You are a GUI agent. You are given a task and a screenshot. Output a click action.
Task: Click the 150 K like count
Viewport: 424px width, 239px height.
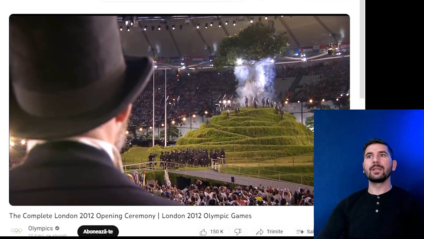click(217, 232)
